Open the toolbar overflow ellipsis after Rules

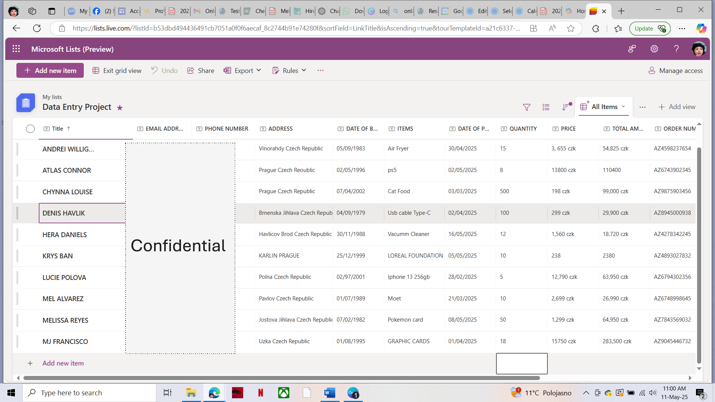point(321,70)
